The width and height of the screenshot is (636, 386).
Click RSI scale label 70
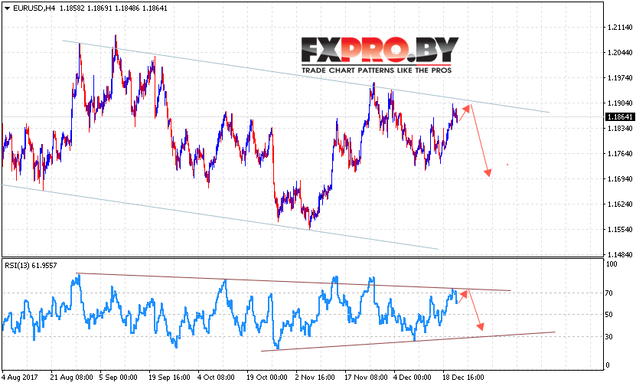(x=608, y=293)
